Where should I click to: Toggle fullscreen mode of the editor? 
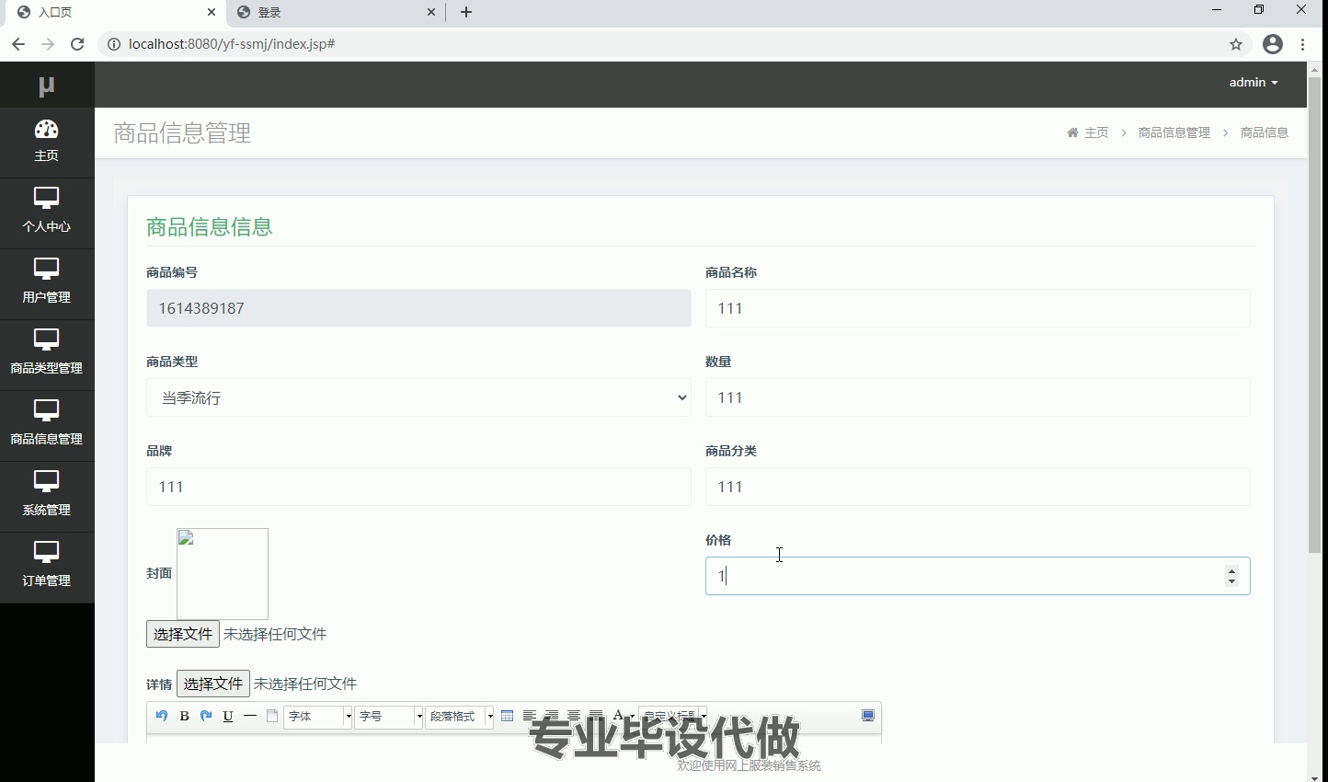[x=867, y=716]
